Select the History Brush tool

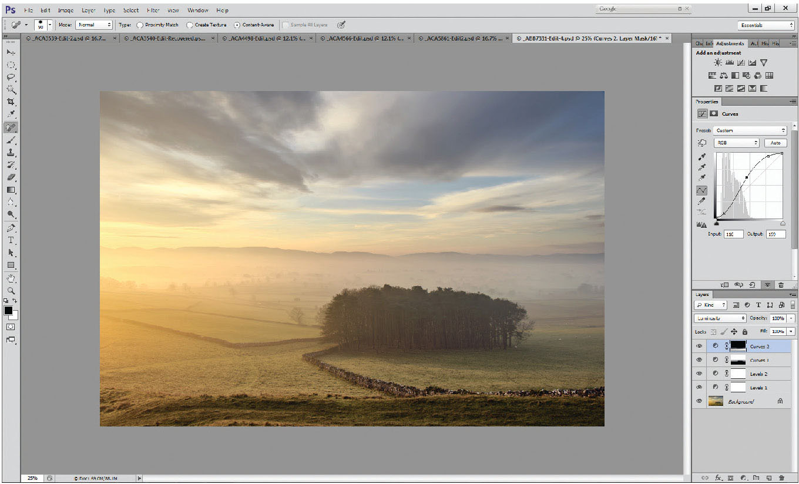tap(11, 165)
